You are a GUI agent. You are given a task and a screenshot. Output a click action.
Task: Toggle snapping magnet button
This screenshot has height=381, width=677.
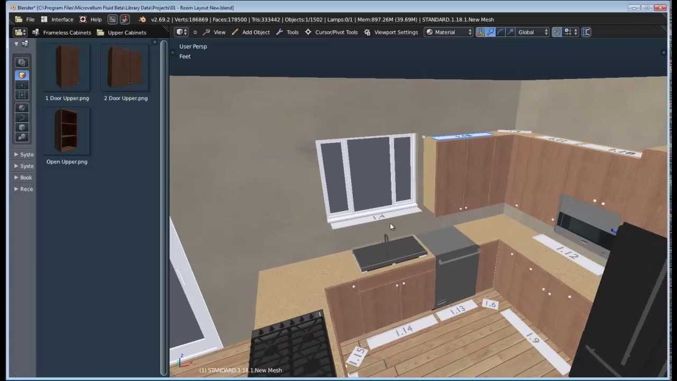[x=556, y=32]
